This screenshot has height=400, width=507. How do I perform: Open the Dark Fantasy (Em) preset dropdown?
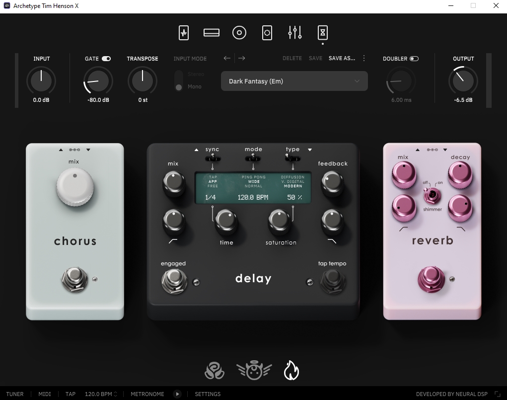pyautogui.click(x=294, y=81)
